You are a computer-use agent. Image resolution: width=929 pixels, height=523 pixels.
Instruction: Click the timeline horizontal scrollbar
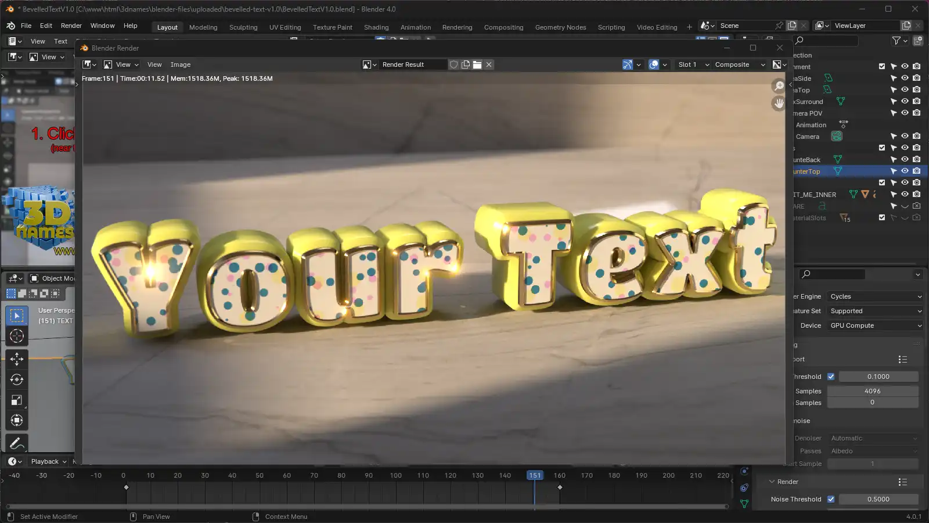(x=367, y=507)
